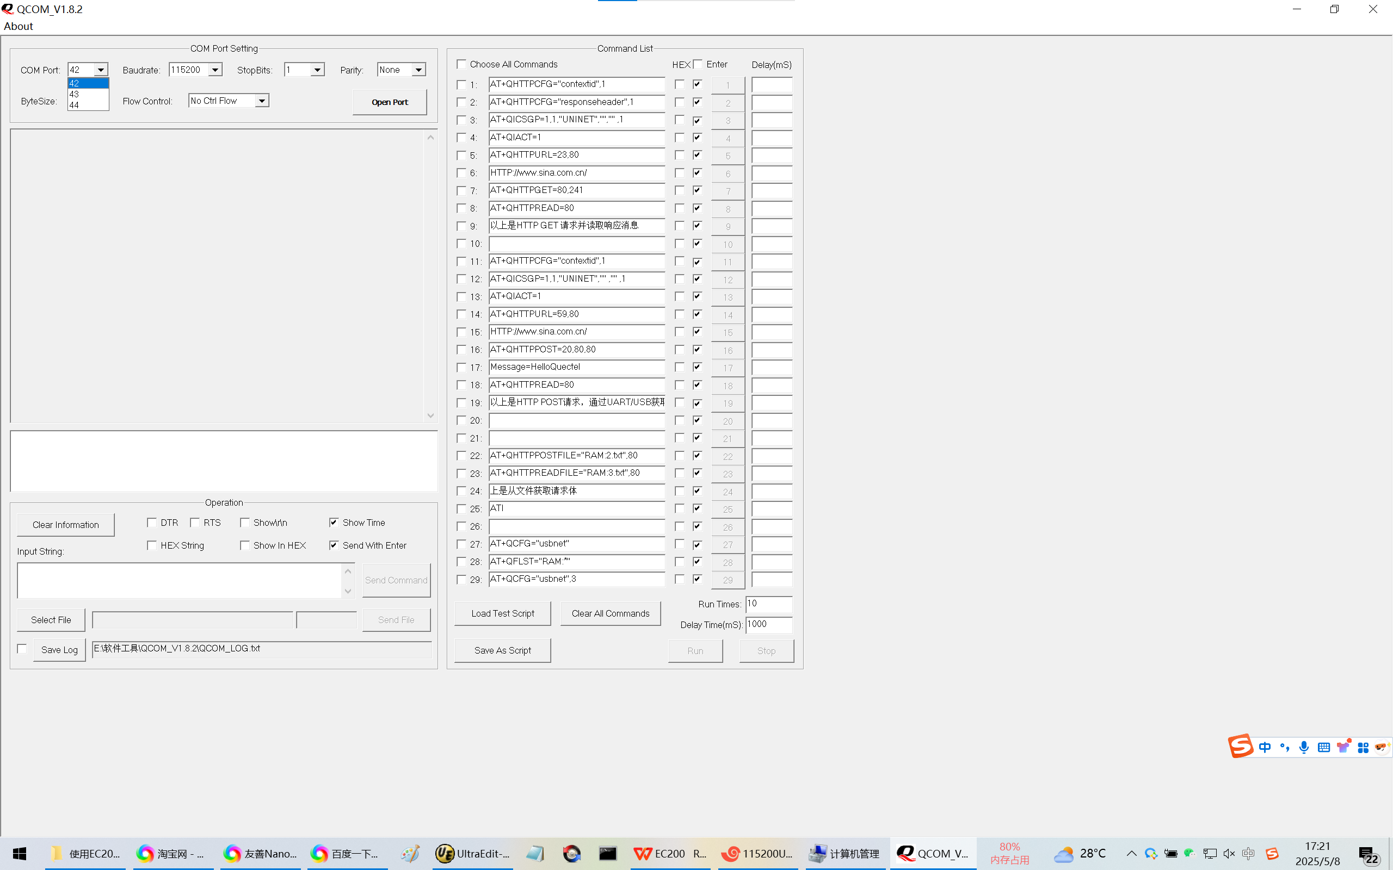This screenshot has height=870, width=1393.
Task: Open the About menu
Action: (x=19, y=26)
